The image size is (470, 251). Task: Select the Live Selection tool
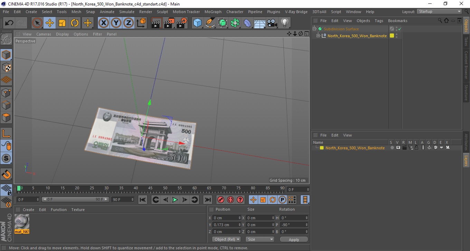tap(37, 23)
